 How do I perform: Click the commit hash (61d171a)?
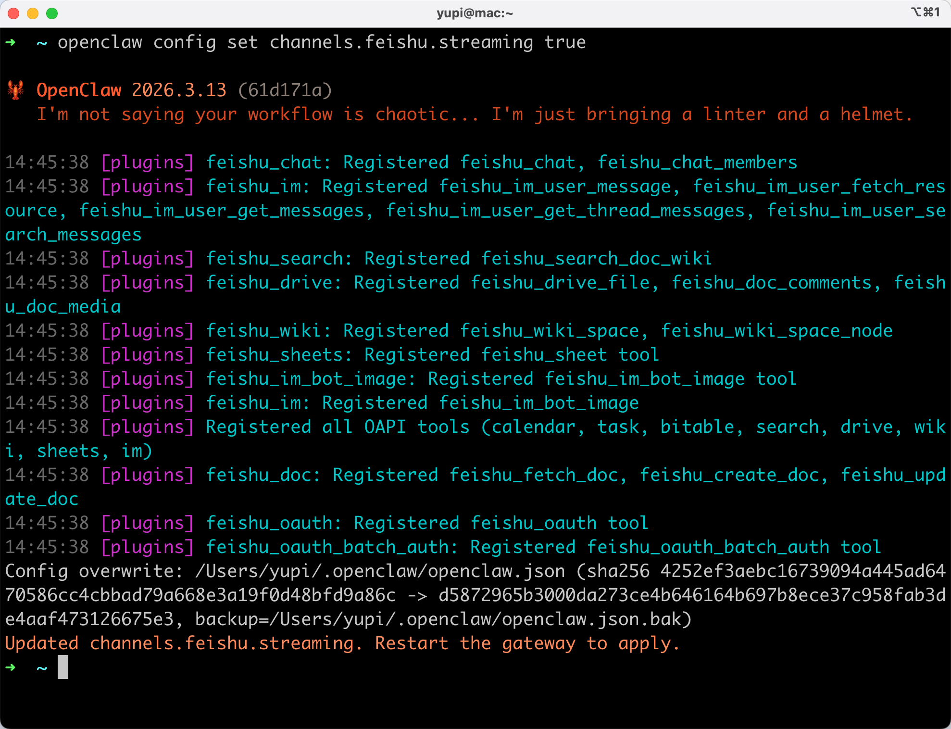(285, 90)
